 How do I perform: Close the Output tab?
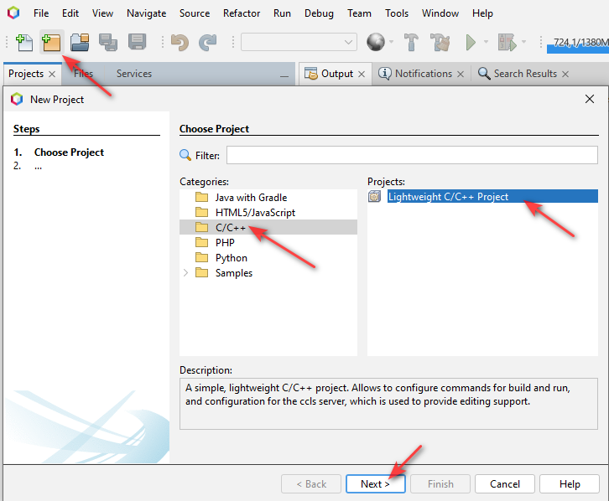tap(362, 74)
